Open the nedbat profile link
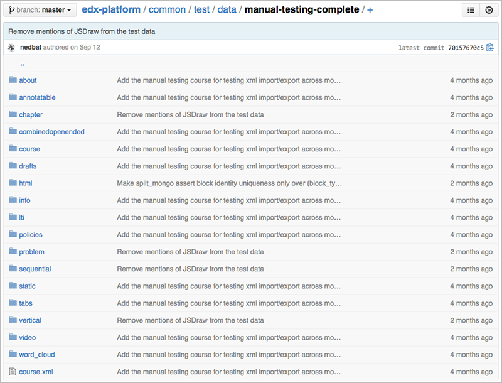This screenshot has width=502, height=383. pyautogui.click(x=30, y=47)
